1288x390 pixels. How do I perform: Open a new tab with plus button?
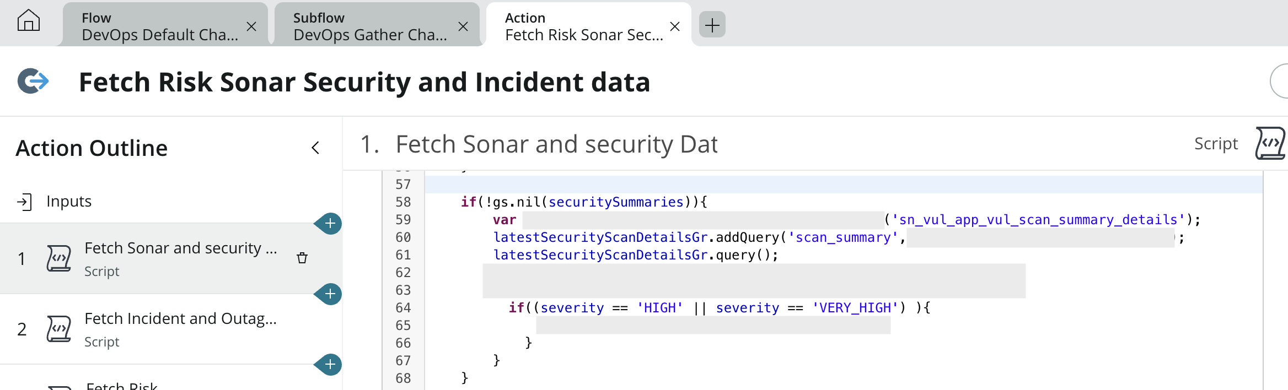coord(712,25)
